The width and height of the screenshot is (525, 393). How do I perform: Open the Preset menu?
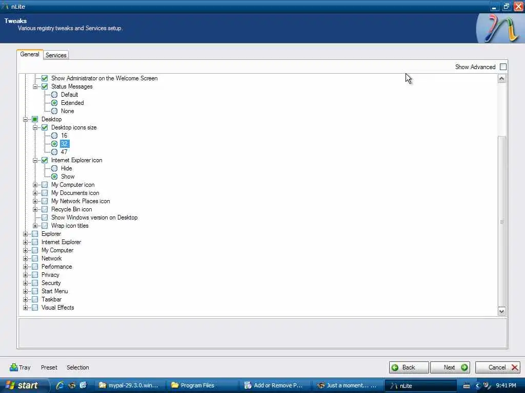49,367
